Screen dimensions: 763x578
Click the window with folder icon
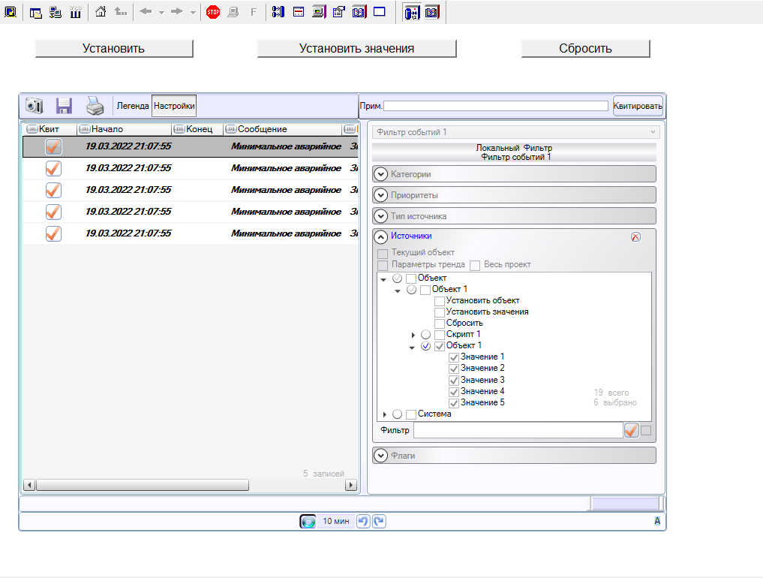pyautogui.click(x=35, y=13)
